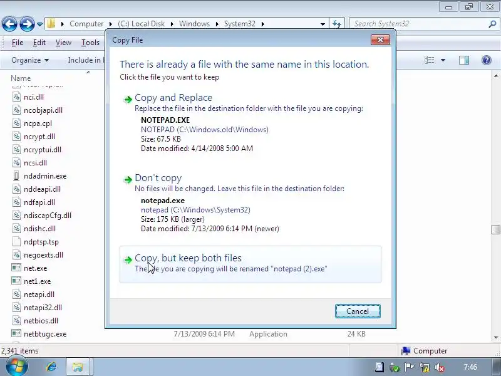Select netbtugc.exe application icon
The height and width of the screenshot is (376, 501).
point(16,334)
